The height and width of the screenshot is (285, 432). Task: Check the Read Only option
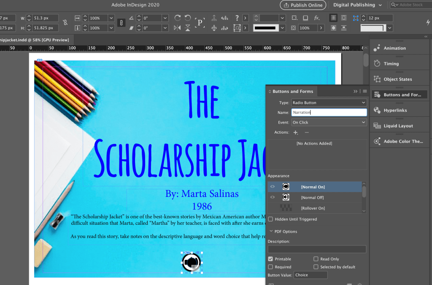point(316,259)
